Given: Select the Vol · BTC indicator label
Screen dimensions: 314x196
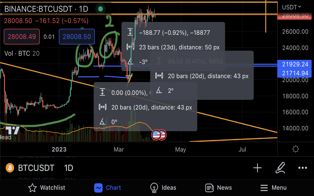Looking at the screenshot, I should click(22, 54).
